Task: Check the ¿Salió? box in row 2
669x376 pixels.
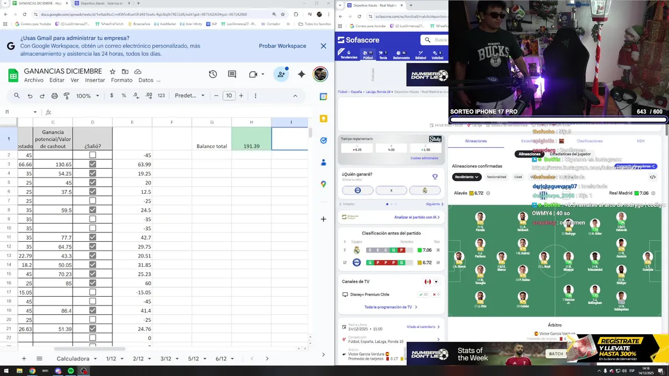Action: click(x=93, y=155)
